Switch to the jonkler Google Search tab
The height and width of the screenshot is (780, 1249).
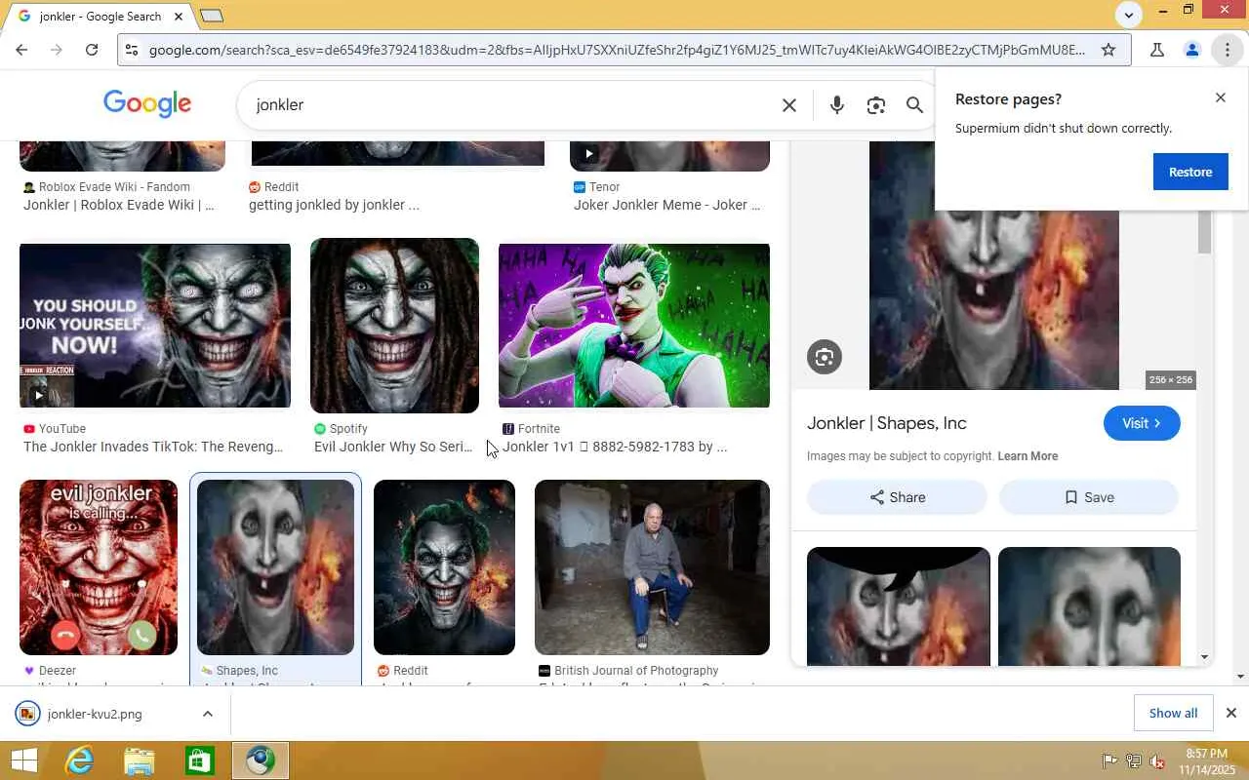[98, 17]
